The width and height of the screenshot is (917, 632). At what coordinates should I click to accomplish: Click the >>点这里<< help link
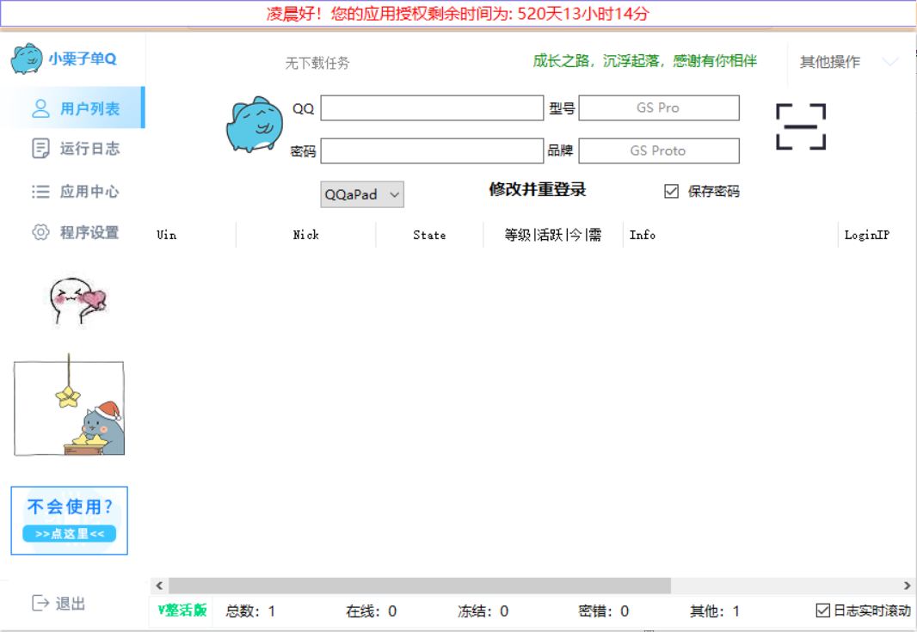click(x=70, y=533)
